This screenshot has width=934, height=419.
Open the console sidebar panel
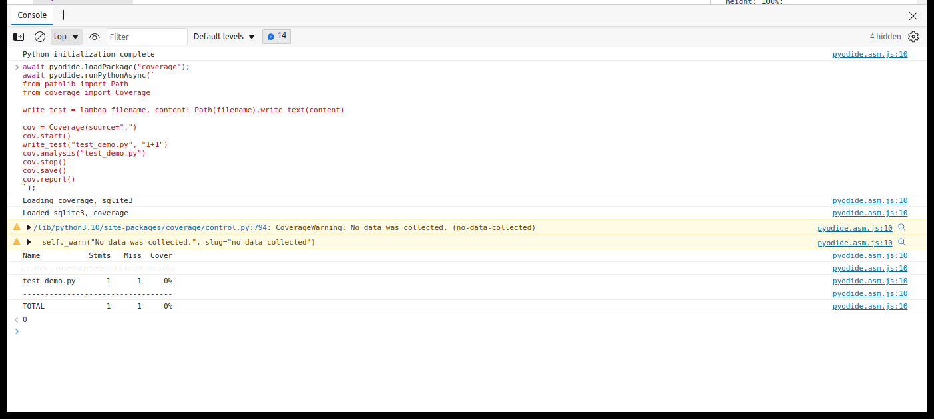[18, 36]
